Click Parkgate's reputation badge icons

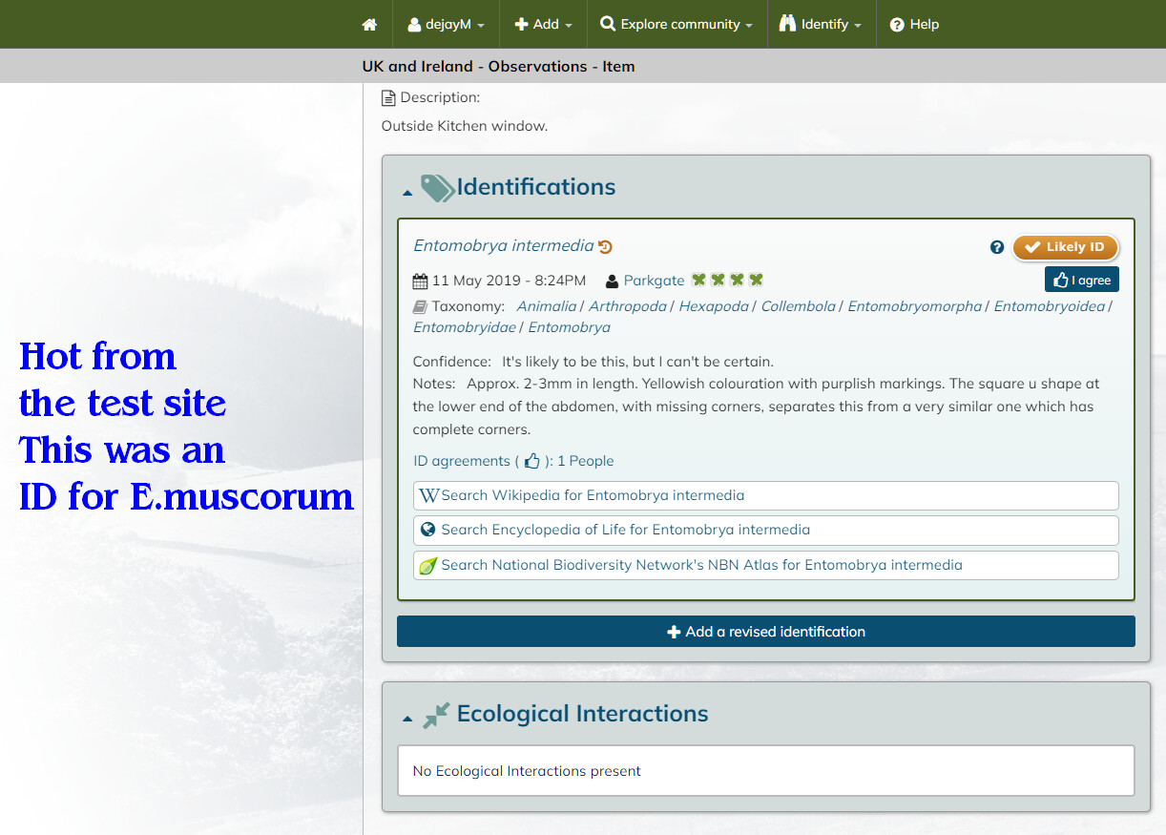(728, 280)
